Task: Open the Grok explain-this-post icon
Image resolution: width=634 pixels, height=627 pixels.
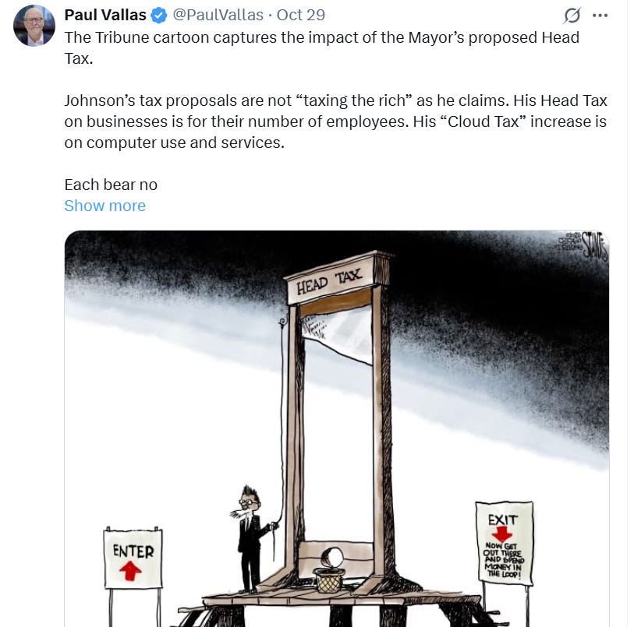Action: tap(572, 16)
